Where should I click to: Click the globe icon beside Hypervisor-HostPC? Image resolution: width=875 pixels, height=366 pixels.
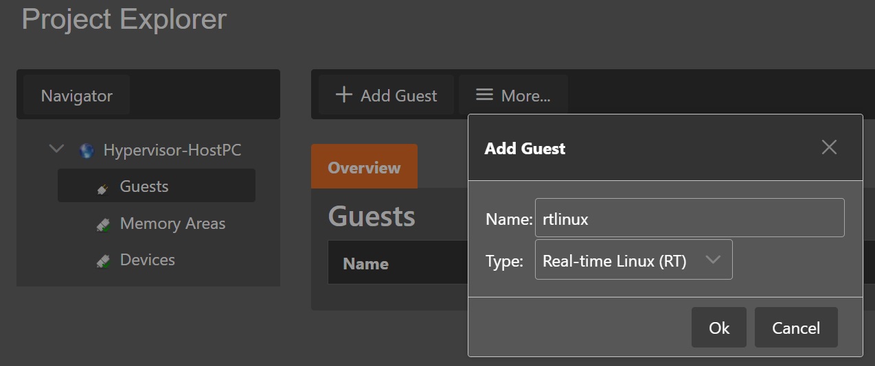point(87,151)
